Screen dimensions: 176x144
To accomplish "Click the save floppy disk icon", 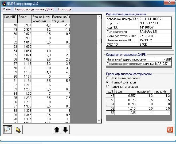I will (x=18, y=130).
